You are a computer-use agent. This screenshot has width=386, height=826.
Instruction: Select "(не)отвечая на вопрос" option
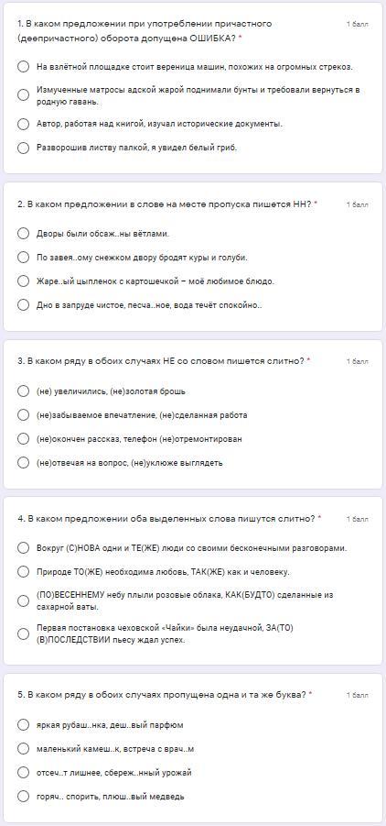23,463
